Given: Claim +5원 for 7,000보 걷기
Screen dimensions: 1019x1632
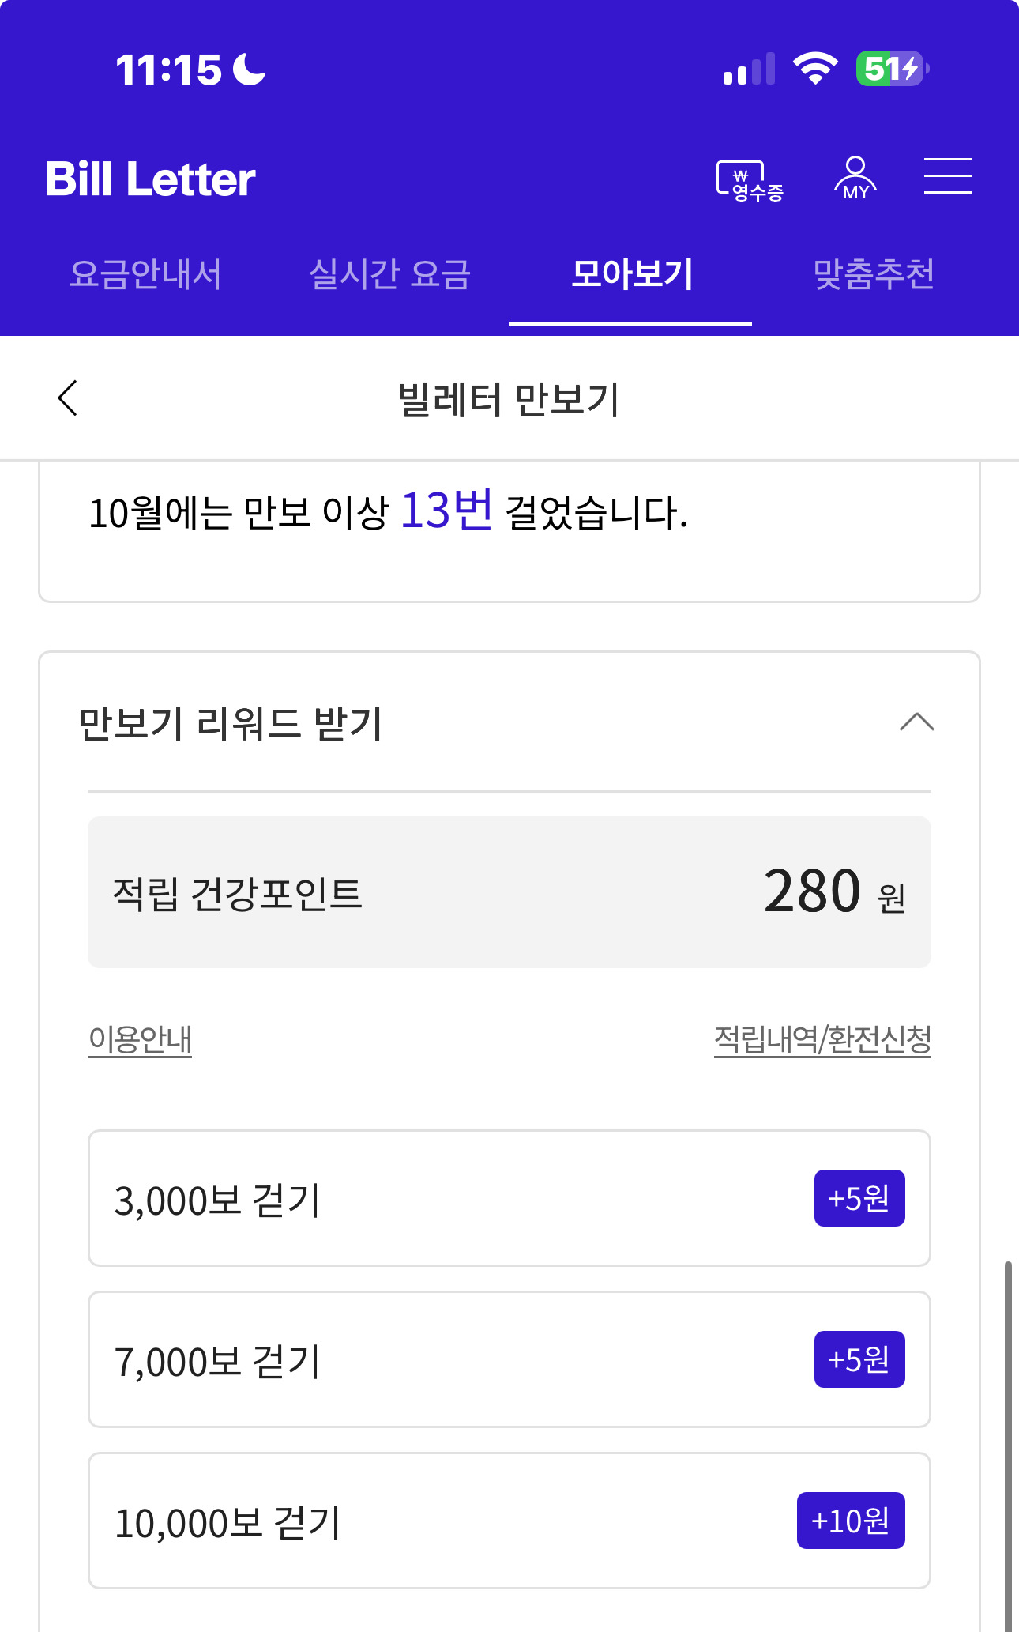Looking at the screenshot, I should [859, 1359].
